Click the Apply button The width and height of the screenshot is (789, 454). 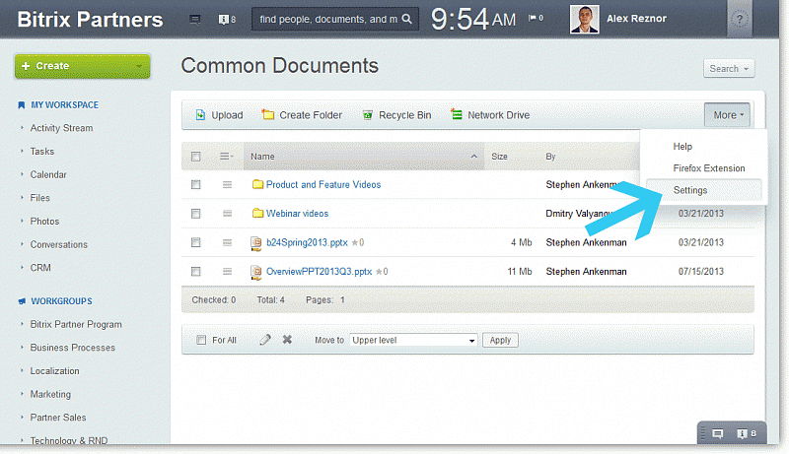pos(500,340)
